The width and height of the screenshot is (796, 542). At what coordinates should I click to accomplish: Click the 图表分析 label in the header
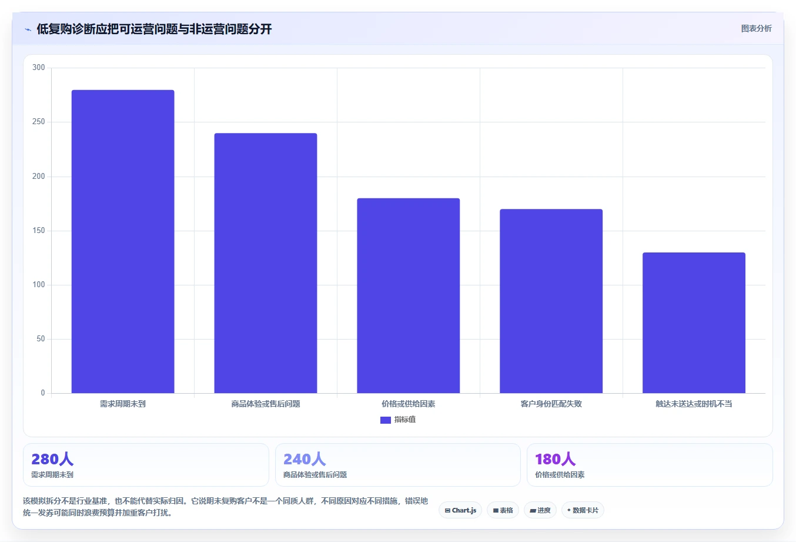(756, 28)
